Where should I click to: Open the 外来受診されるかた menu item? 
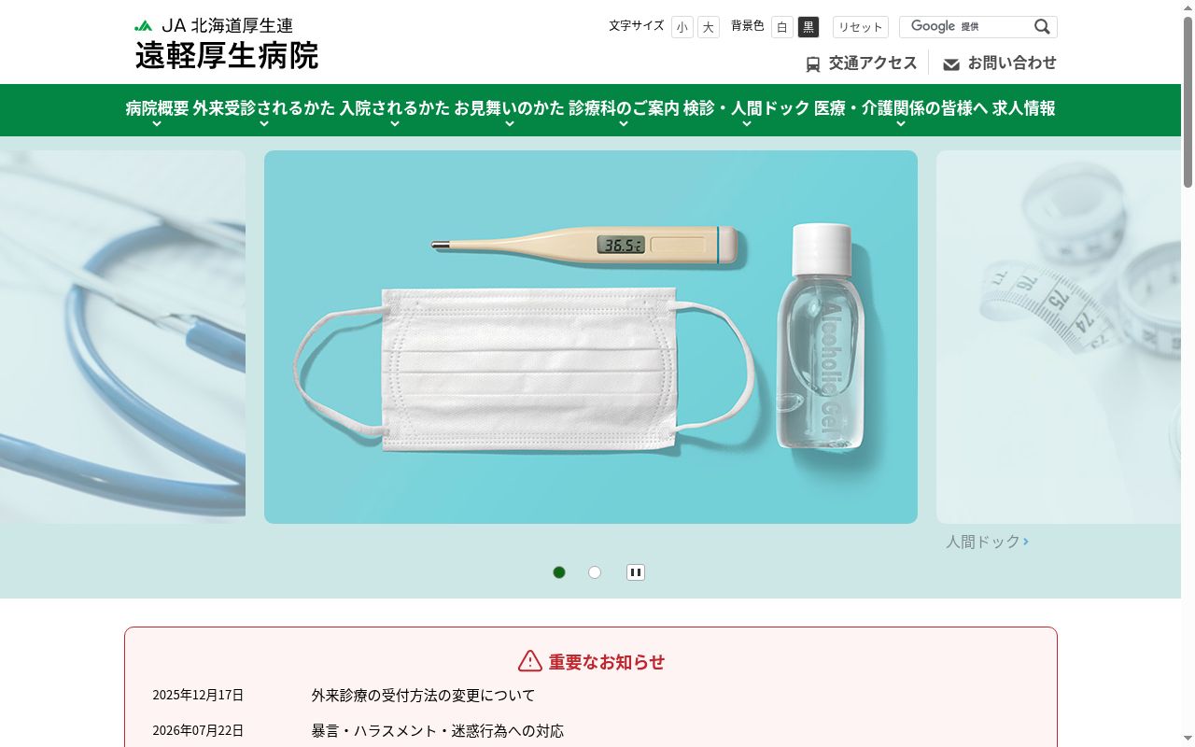[x=263, y=108]
